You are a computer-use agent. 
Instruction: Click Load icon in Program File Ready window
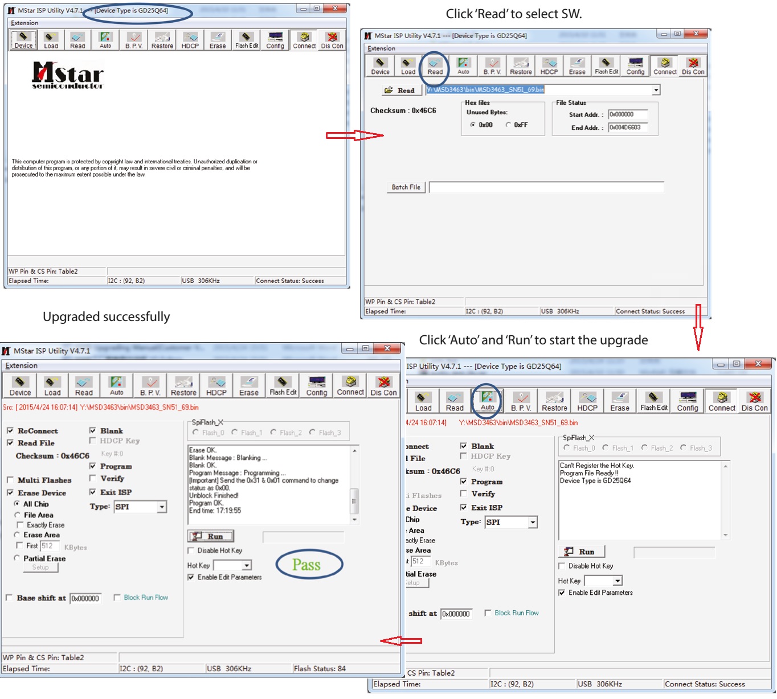click(x=423, y=401)
